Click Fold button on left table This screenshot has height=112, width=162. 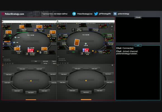(36, 61)
